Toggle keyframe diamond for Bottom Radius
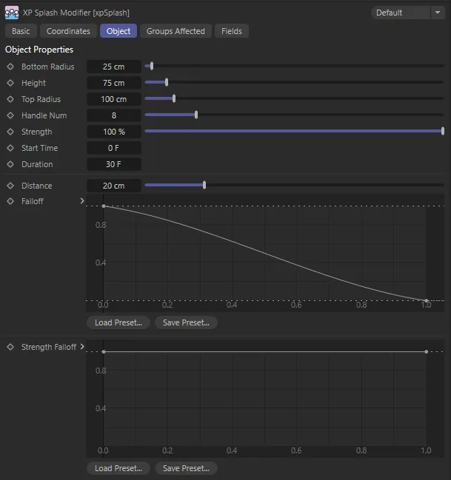Screen dimensions: 451x480 click(10, 67)
